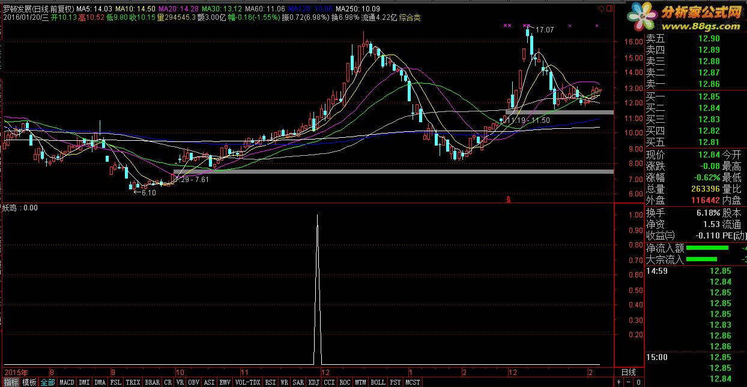Image resolution: width=747 pixels, height=387 pixels.
Task: Select the RSI indicator tab
Action: pos(271,382)
